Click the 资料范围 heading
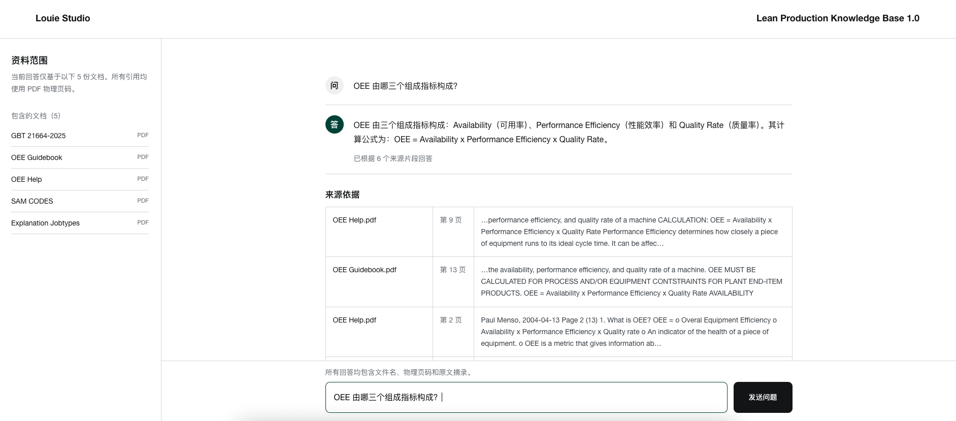 29,60
